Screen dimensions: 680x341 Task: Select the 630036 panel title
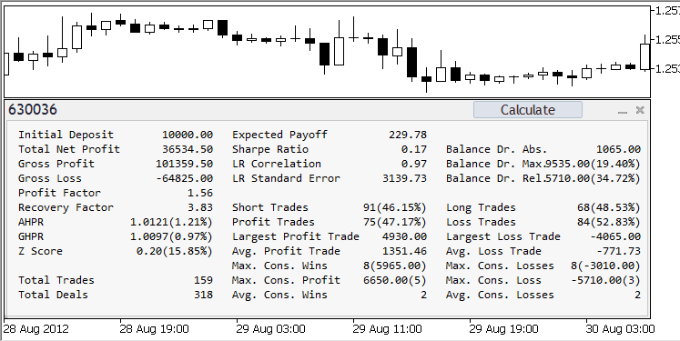[33, 110]
